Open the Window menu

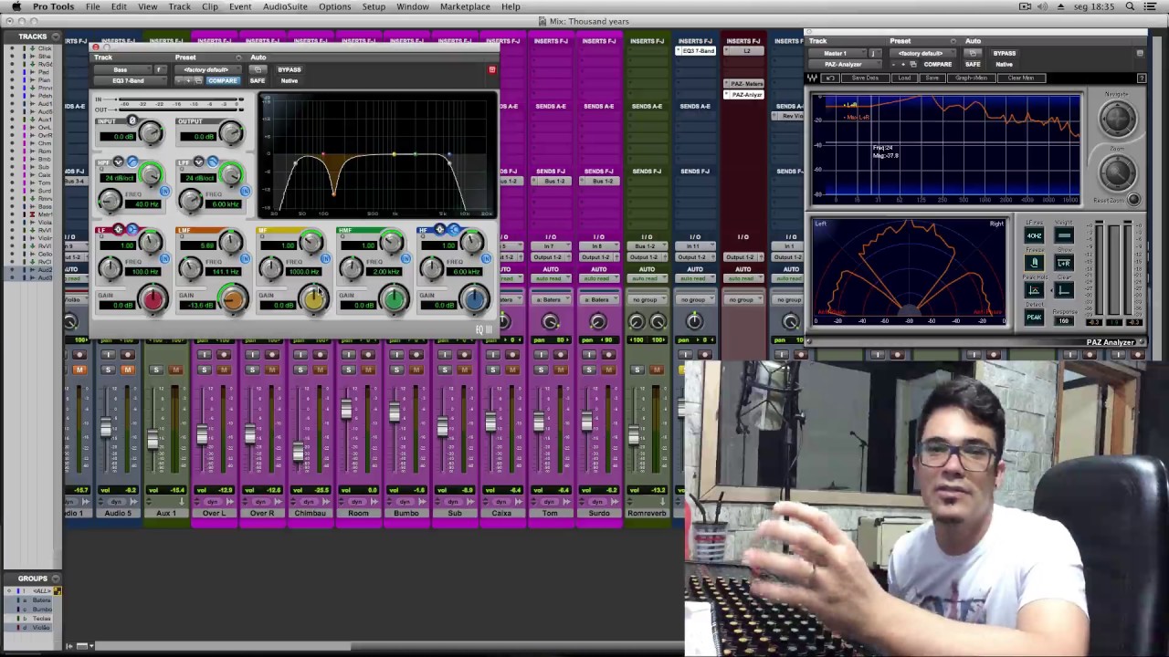pos(413,6)
